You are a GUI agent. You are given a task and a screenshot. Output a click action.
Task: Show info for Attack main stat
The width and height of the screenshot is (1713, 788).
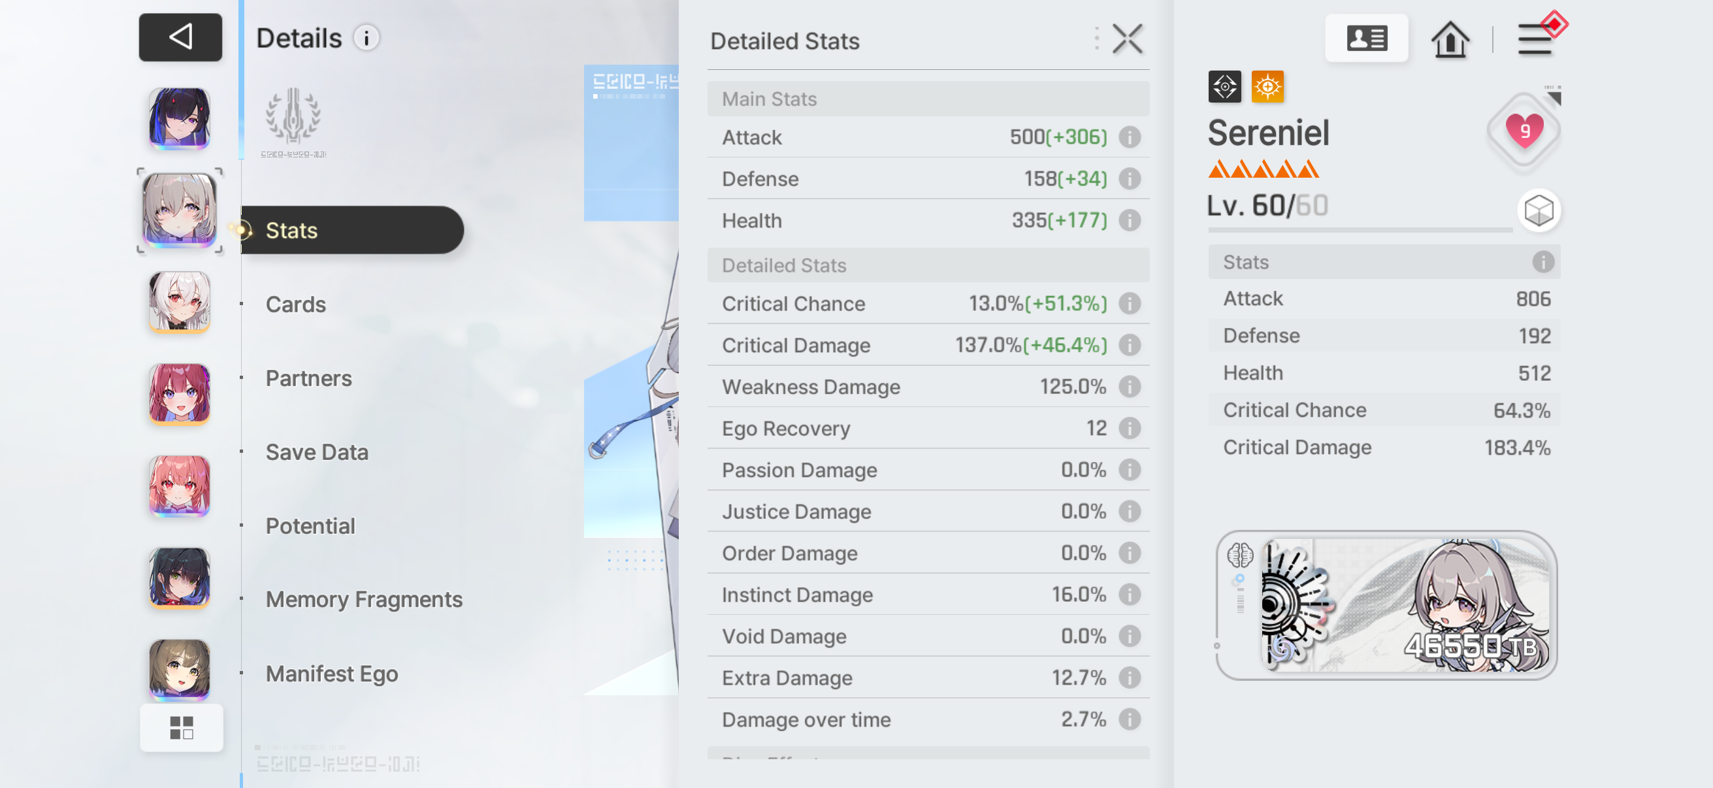coord(1130,137)
